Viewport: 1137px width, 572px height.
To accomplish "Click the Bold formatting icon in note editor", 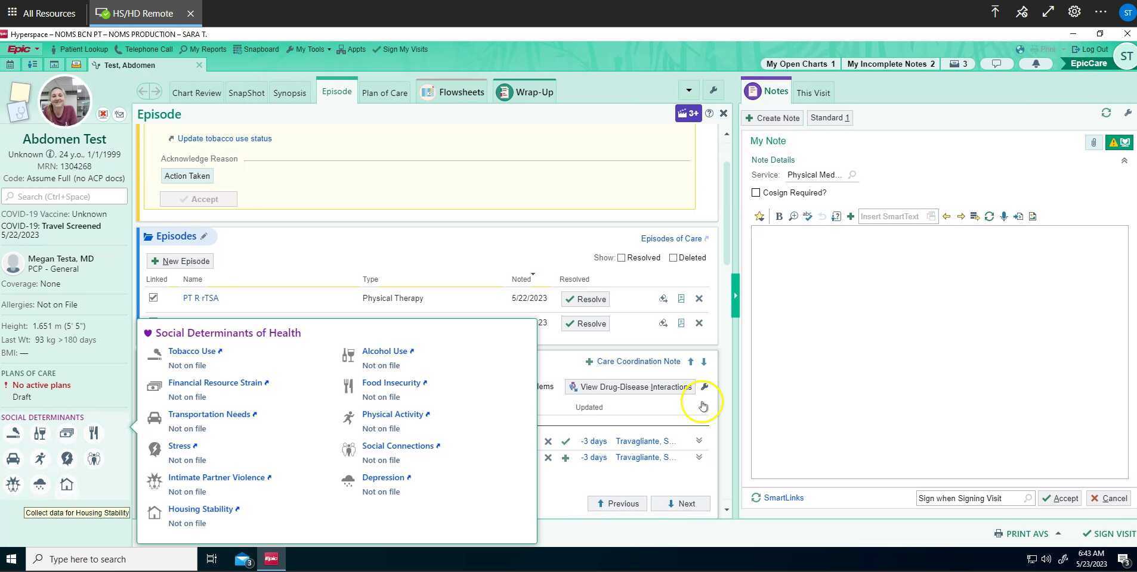I will 778,217.
